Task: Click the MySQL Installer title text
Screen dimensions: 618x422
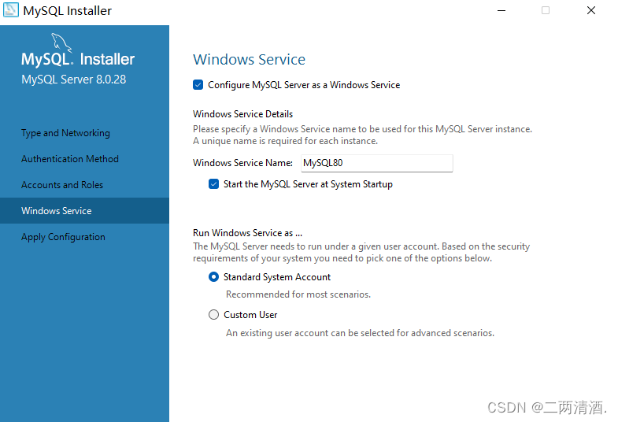Action: [x=68, y=11]
